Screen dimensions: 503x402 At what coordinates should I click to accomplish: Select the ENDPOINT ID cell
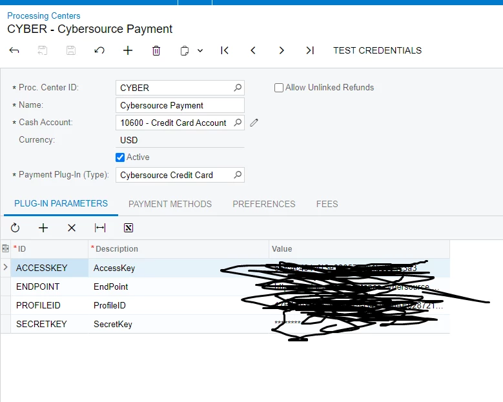50,286
